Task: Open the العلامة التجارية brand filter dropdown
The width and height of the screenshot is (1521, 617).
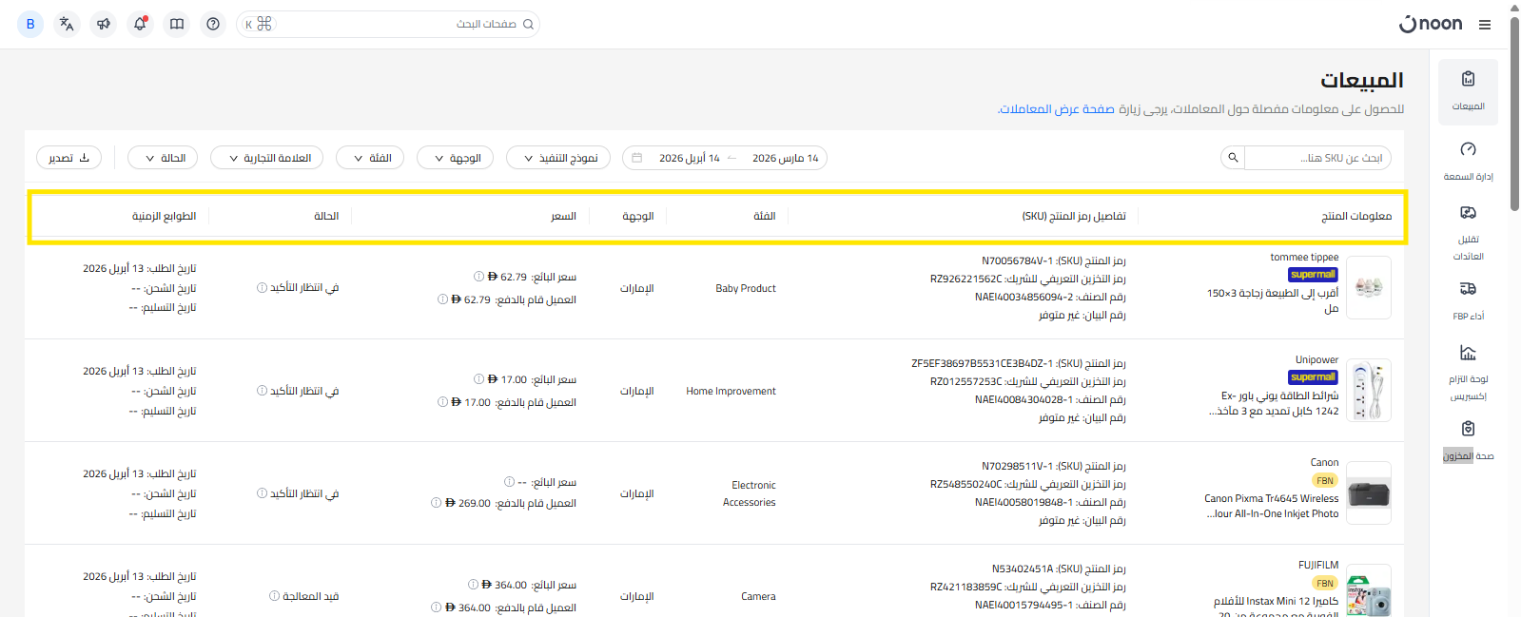Action: point(266,158)
